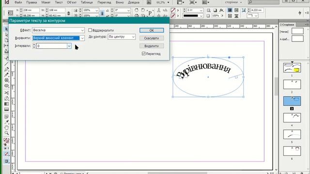Open the Таблиця menu
The height and width of the screenshot is (174, 310).
[87, 2]
